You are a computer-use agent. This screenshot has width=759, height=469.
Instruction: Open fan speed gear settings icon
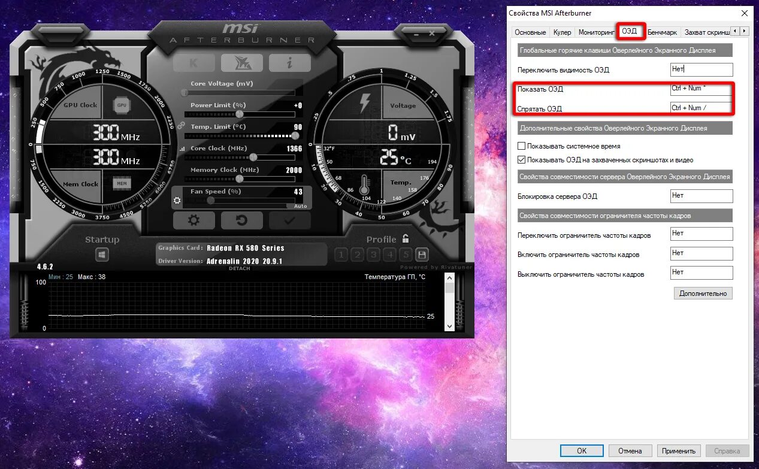177,201
